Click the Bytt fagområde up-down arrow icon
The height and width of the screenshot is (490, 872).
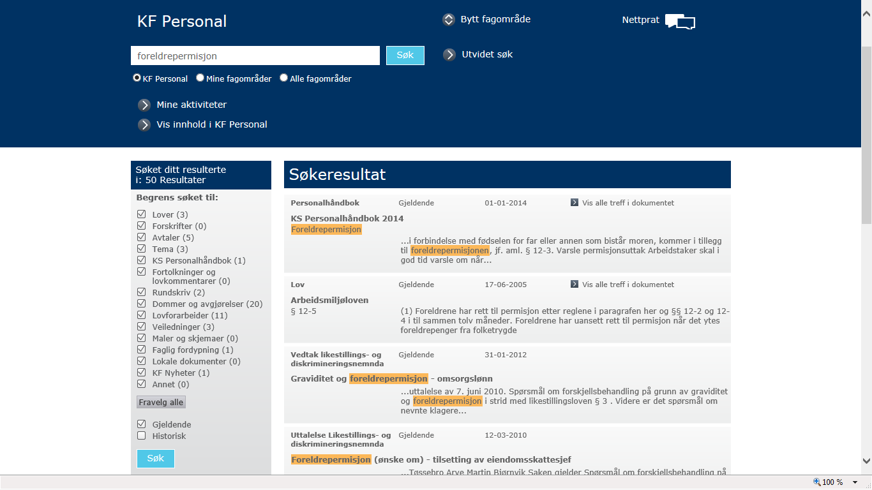[x=449, y=20]
